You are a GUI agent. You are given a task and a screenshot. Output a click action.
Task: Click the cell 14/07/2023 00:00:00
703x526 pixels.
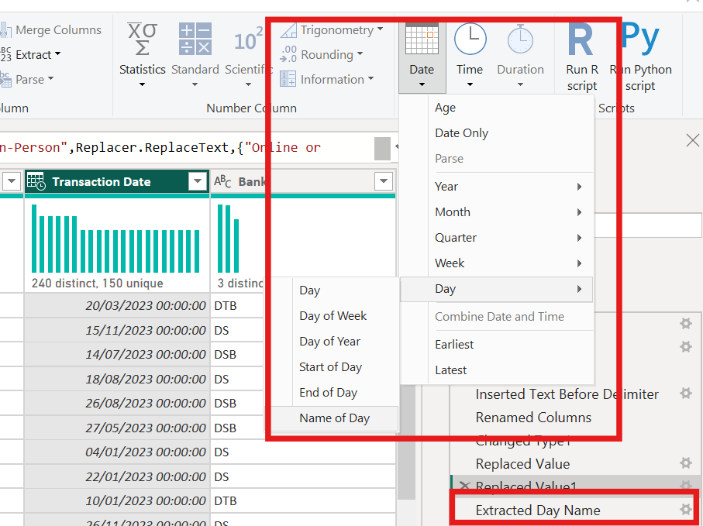click(117, 354)
